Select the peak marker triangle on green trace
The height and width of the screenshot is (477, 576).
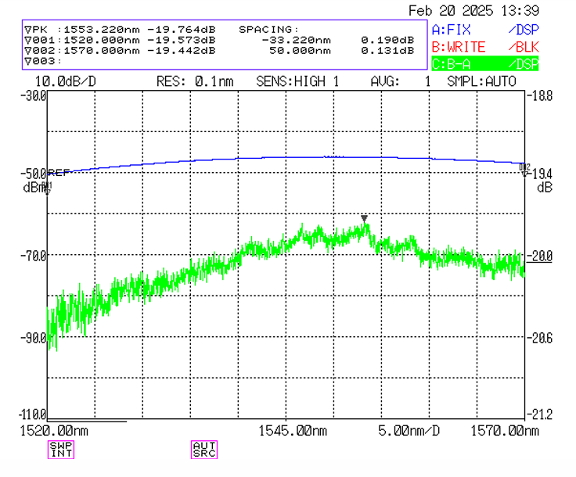(364, 219)
